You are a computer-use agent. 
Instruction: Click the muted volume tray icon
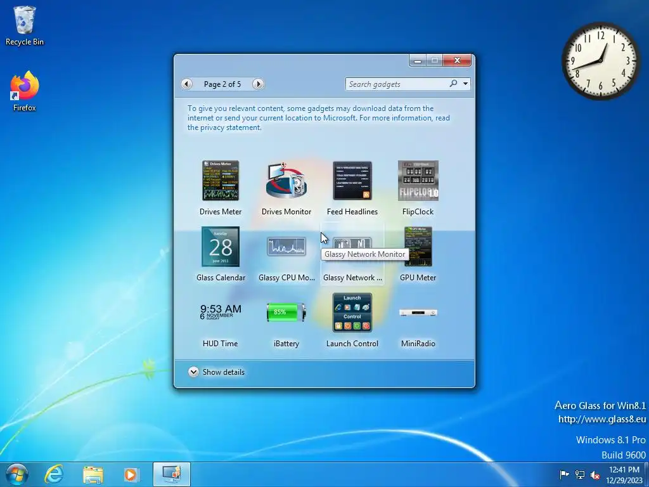595,475
